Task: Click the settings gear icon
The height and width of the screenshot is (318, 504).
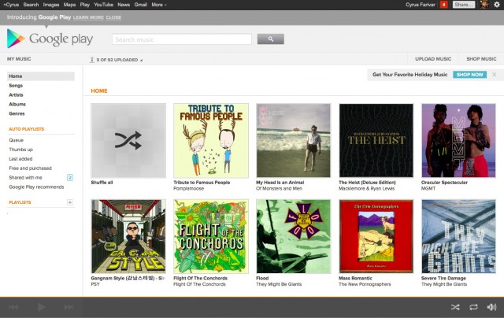Action: click(495, 5)
